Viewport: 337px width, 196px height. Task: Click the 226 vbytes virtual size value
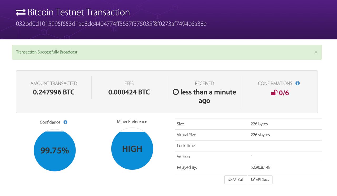[x=260, y=135]
